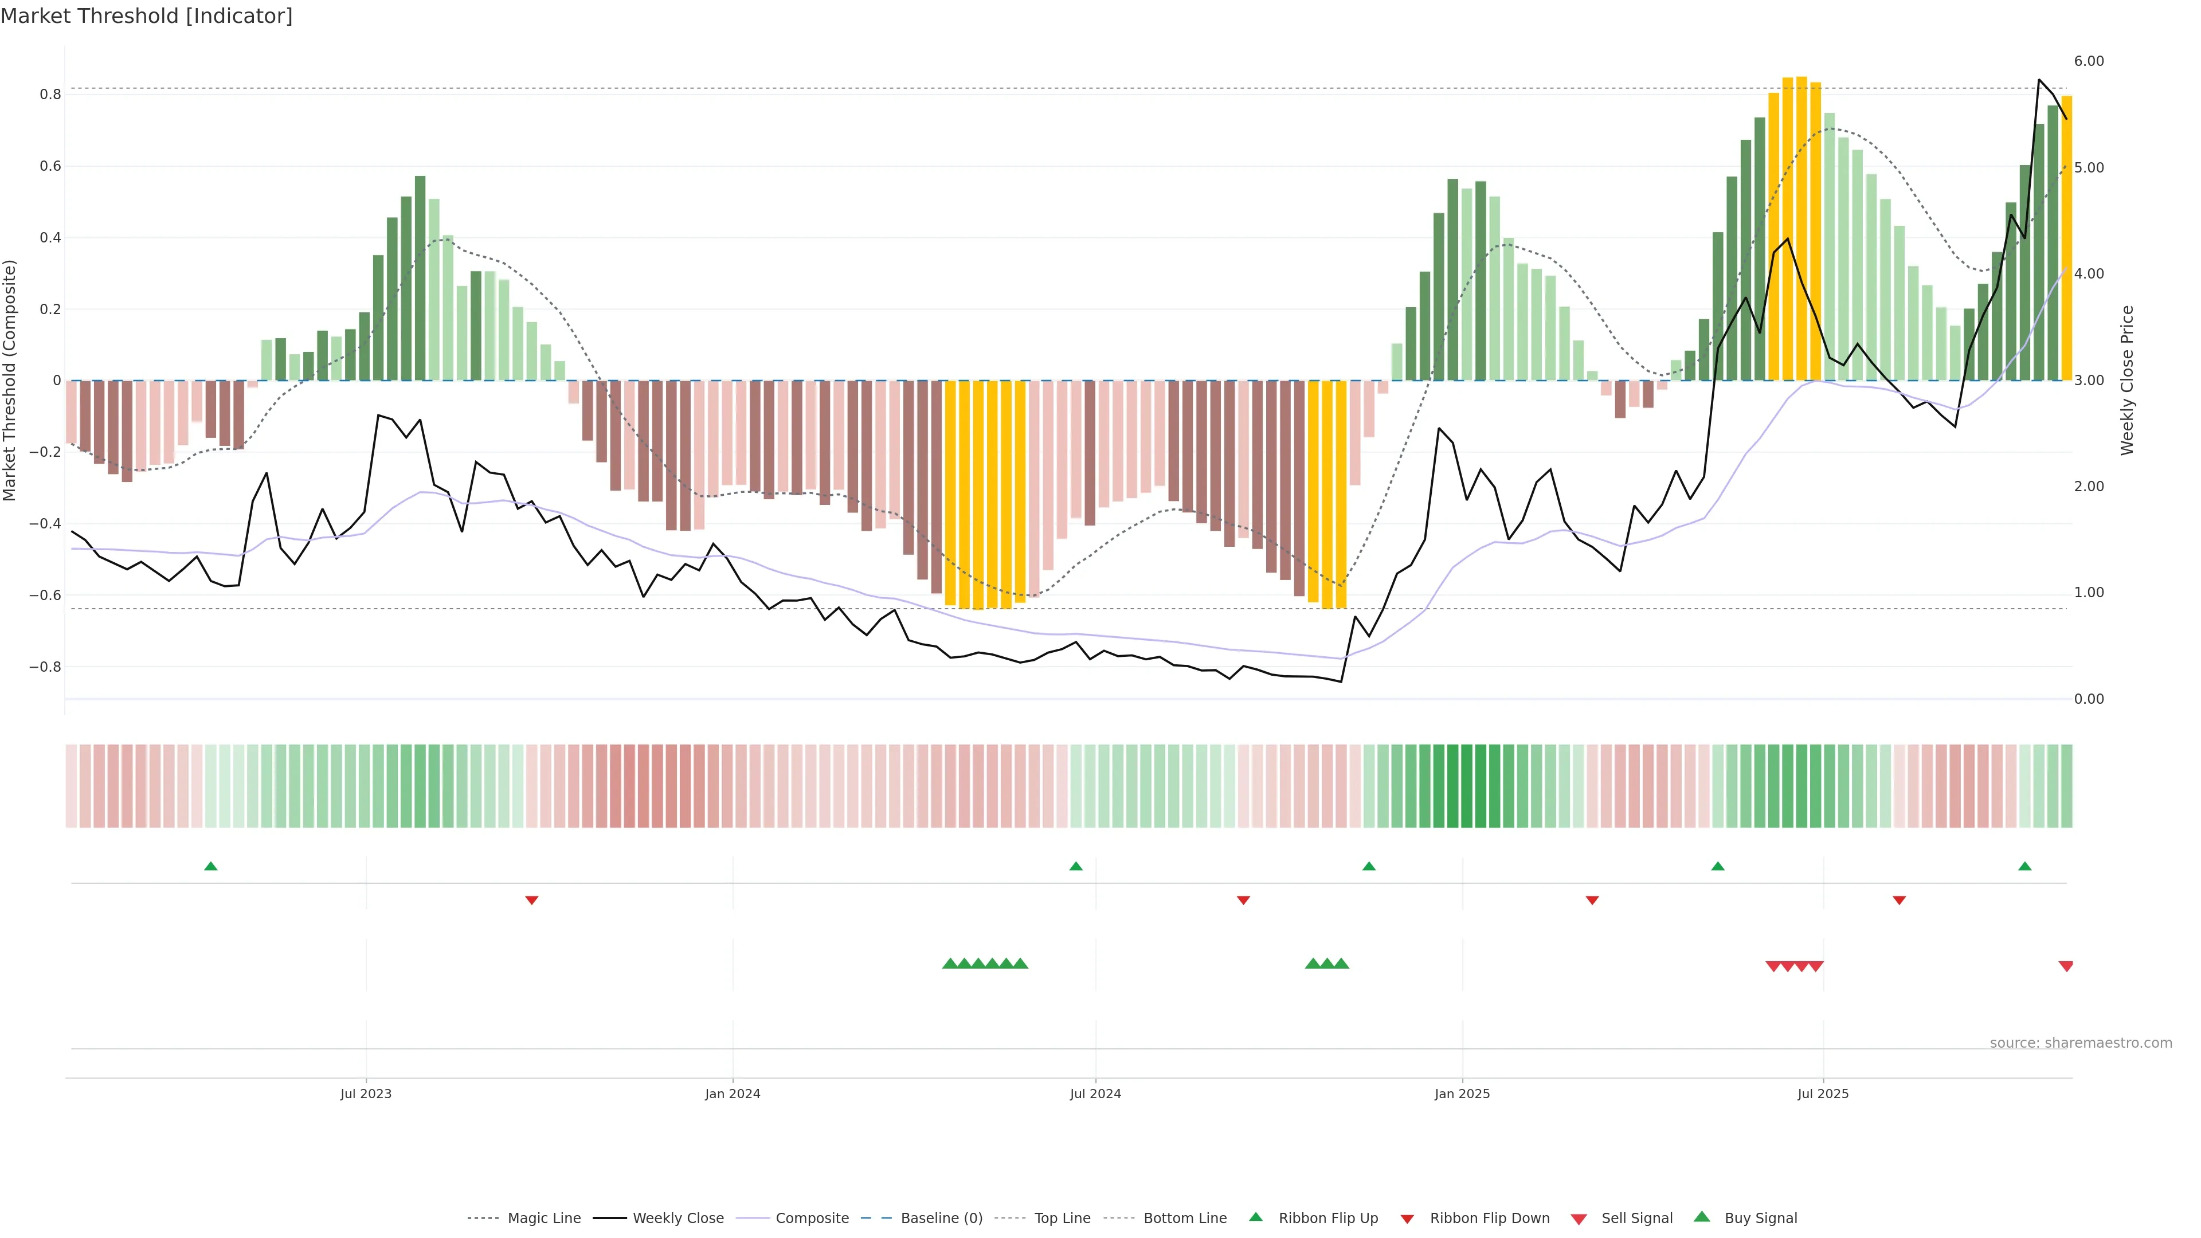
Task: Click the darkest green ribbon cell near Jan 2025
Action: point(1467,786)
